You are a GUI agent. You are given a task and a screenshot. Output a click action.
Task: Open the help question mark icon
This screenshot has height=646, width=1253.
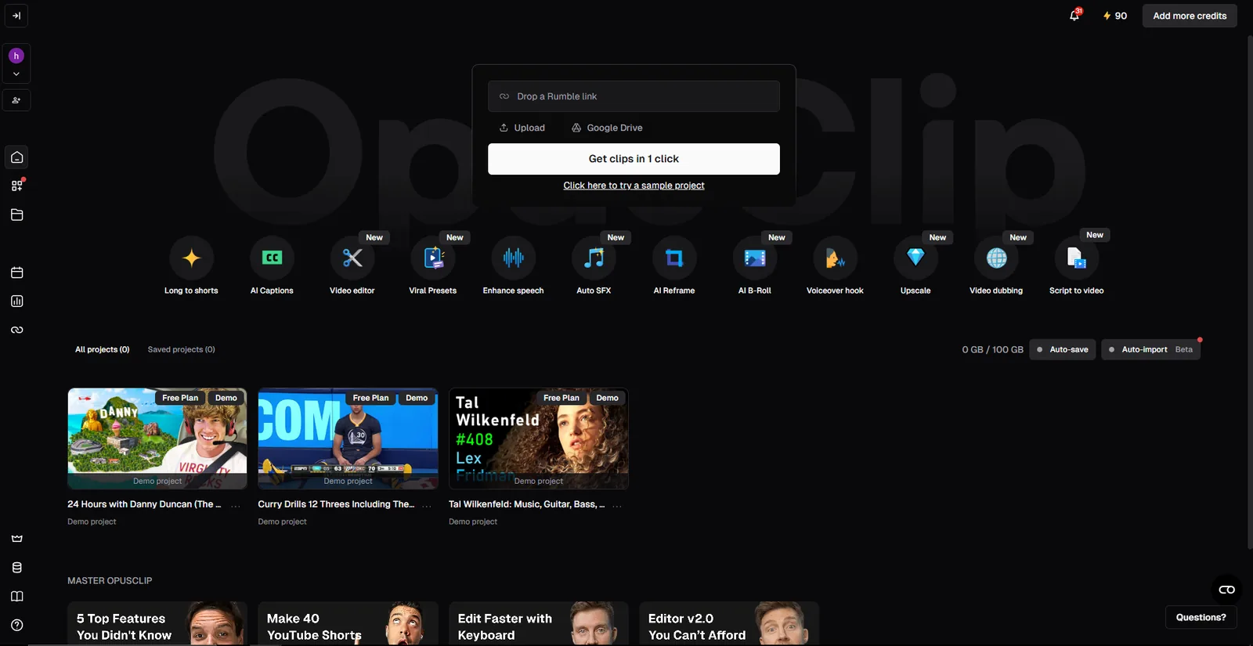click(16, 625)
